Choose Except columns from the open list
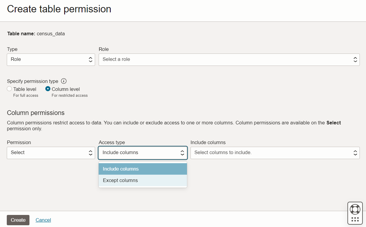This screenshot has height=227, width=366. 143,180
